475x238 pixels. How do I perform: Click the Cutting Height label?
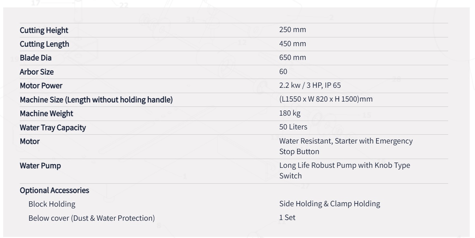tap(44, 30)
